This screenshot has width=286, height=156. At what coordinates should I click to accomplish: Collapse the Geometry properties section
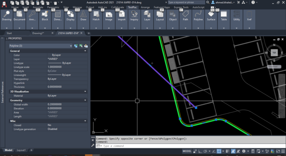(x=85, y=101)
